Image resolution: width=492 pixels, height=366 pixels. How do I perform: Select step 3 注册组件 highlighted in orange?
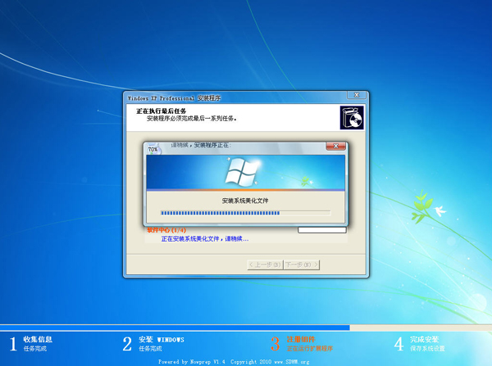tap(302, 344)
